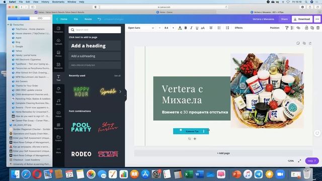Decrease the font size with minus

(x=159, y=28)
